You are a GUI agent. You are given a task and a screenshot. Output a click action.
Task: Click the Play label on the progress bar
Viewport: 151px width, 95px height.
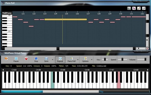pos(101,92)
